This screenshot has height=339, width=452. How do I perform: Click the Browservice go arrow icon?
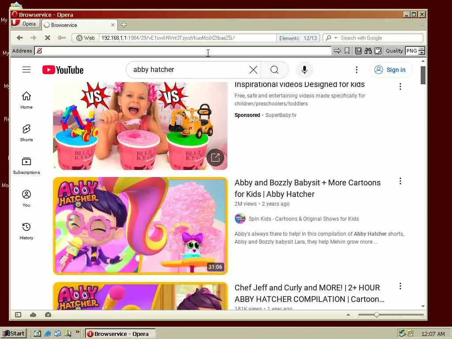(x=337, y=51)
